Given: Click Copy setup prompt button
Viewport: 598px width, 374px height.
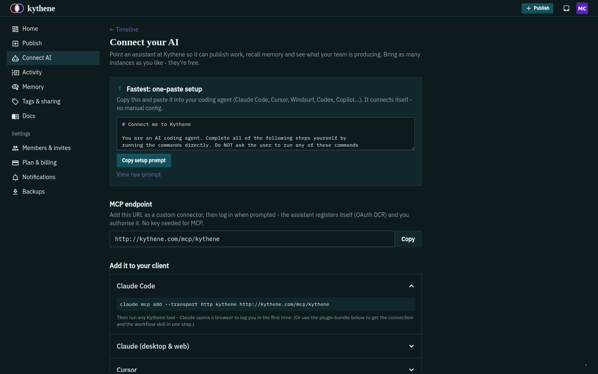Looking at the screenshot, I should (144, 160).
